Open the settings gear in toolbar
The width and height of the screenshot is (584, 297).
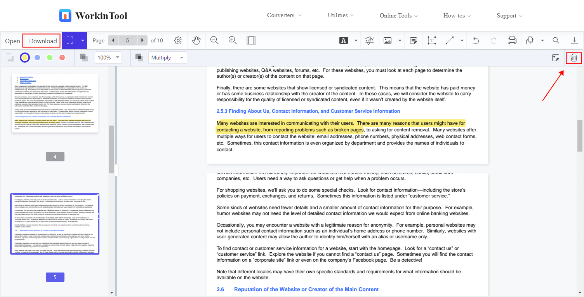pyautogui.click(x=178, y=40)
